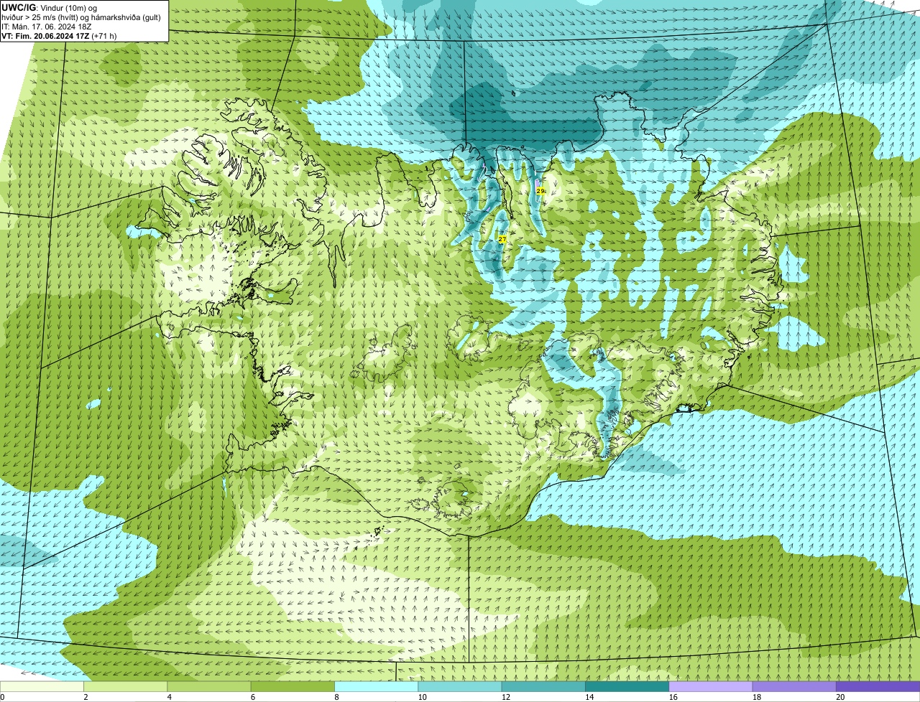Image resolution: width=920 pixels, height=702 pixels.
Task: Click the color scale tick label 6
Action: [253, 697]
